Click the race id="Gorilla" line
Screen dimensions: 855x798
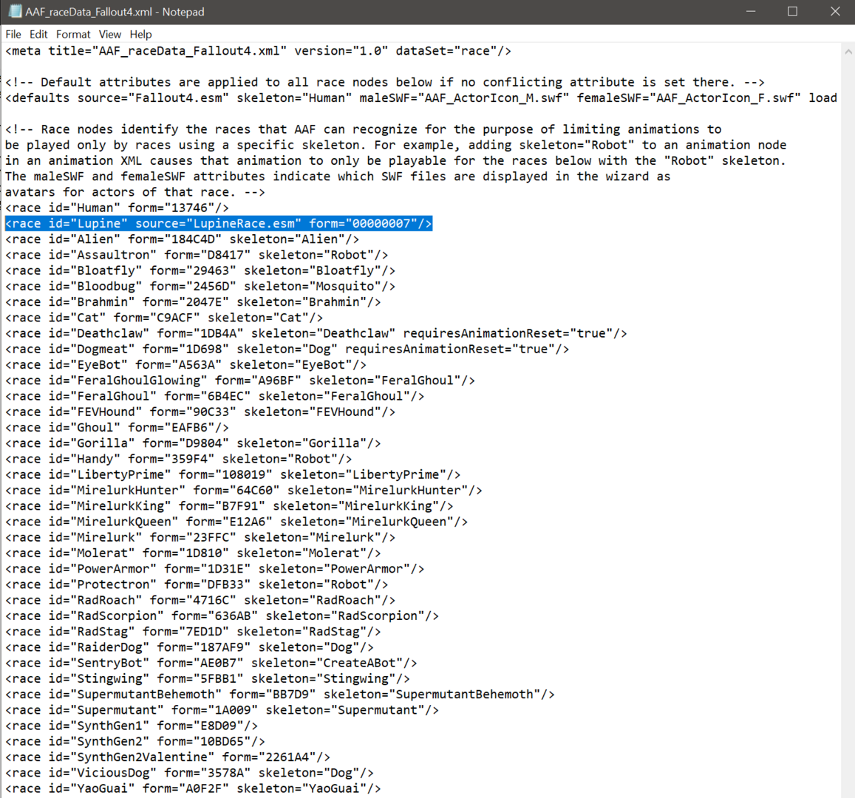(193, 443)
